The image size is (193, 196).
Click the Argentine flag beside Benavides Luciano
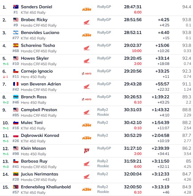tap(16, 32)
